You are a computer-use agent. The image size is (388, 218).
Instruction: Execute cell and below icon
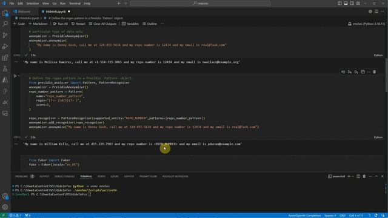click(x=356, y=72)
